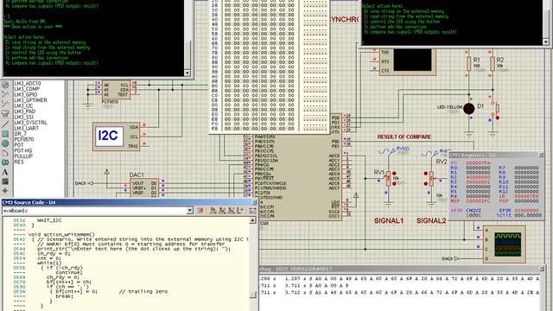The height and width of the screenshot is (311, 553).
Task: Click the MSP register value 200001FC
Action: (x=478, y=200)
